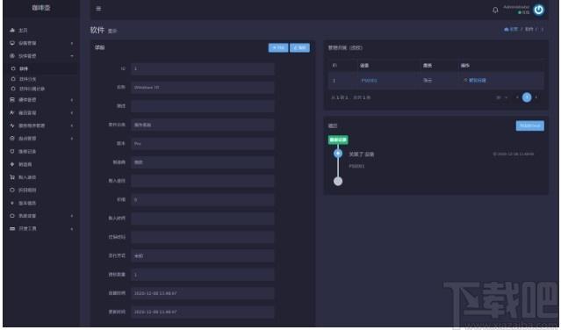Click the name field showing Windows 10
Screen dimensions: 561x330
click(203, 87)
